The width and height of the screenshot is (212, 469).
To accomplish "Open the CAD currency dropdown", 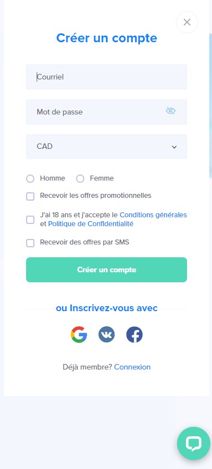I will click(x=107, y=147).
